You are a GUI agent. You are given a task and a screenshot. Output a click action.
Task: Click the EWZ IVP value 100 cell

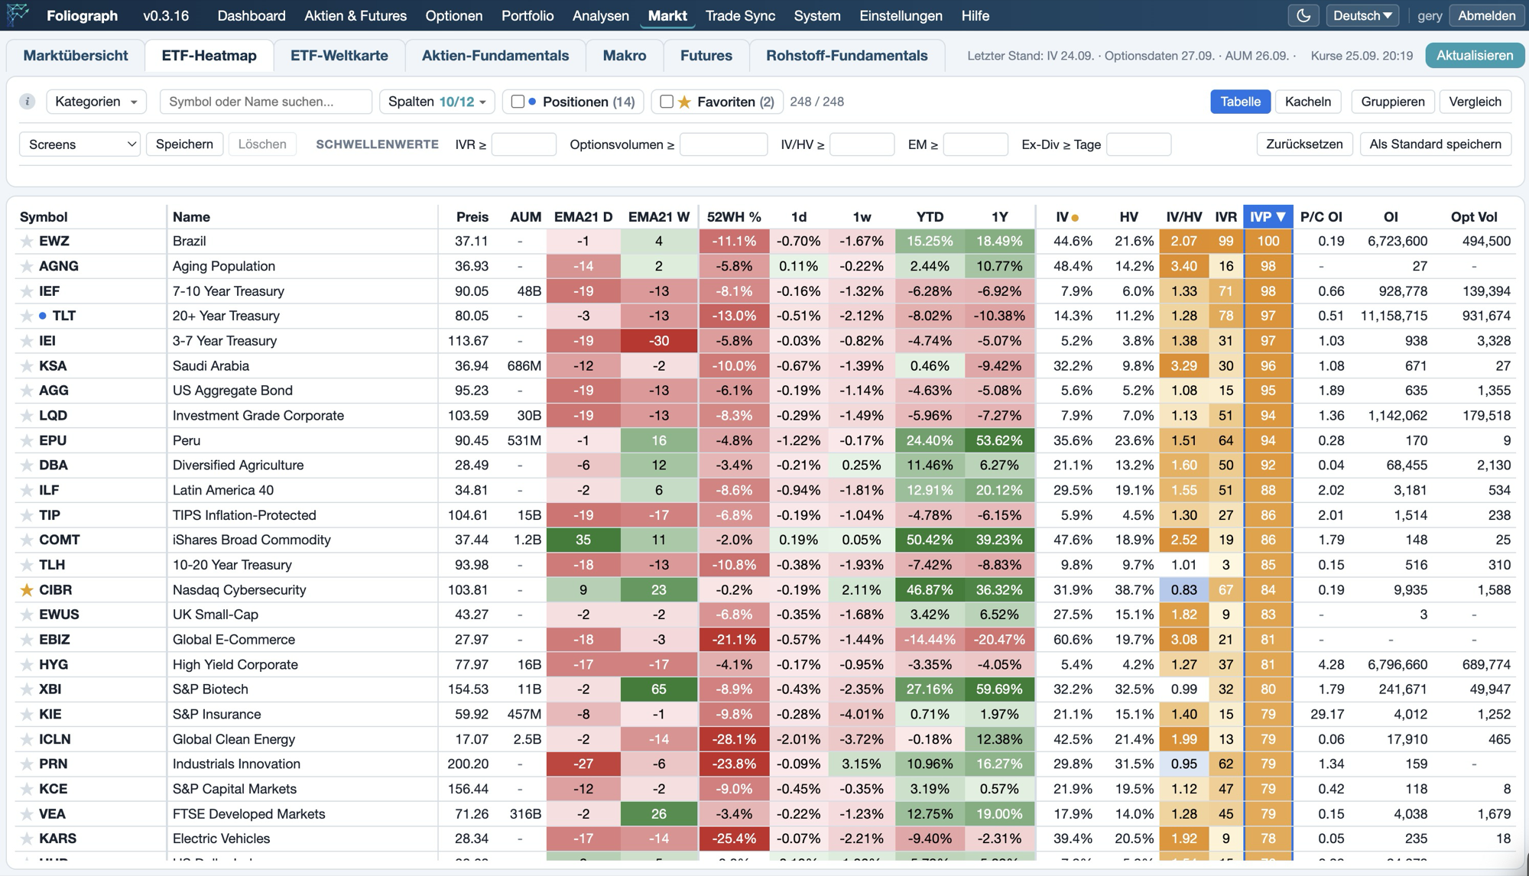coord(1268,242)
